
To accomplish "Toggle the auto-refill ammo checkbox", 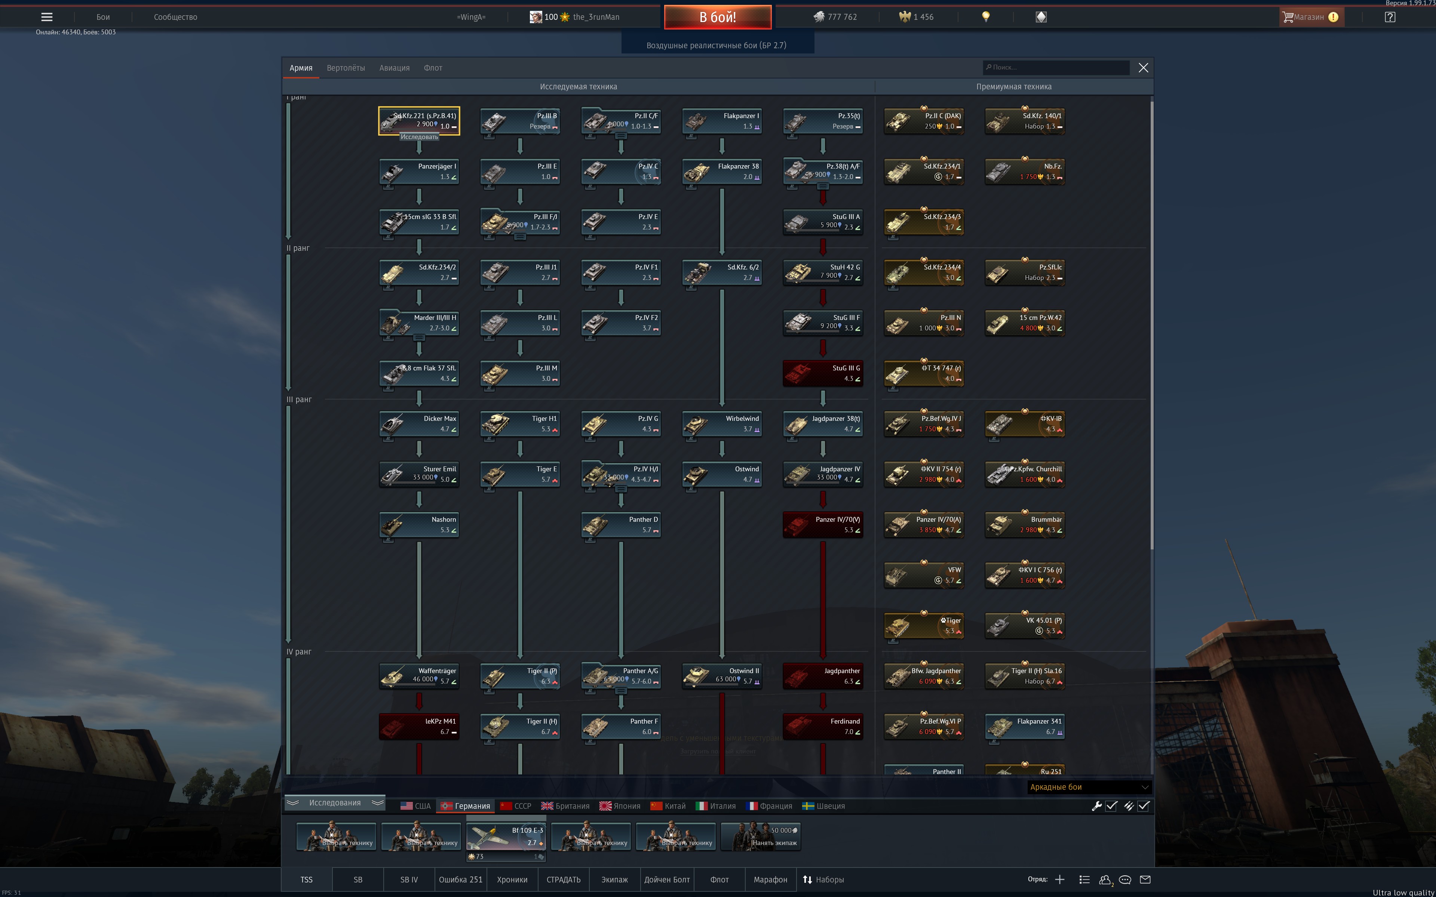I will pyautogui.click(x=1144, y=806).
